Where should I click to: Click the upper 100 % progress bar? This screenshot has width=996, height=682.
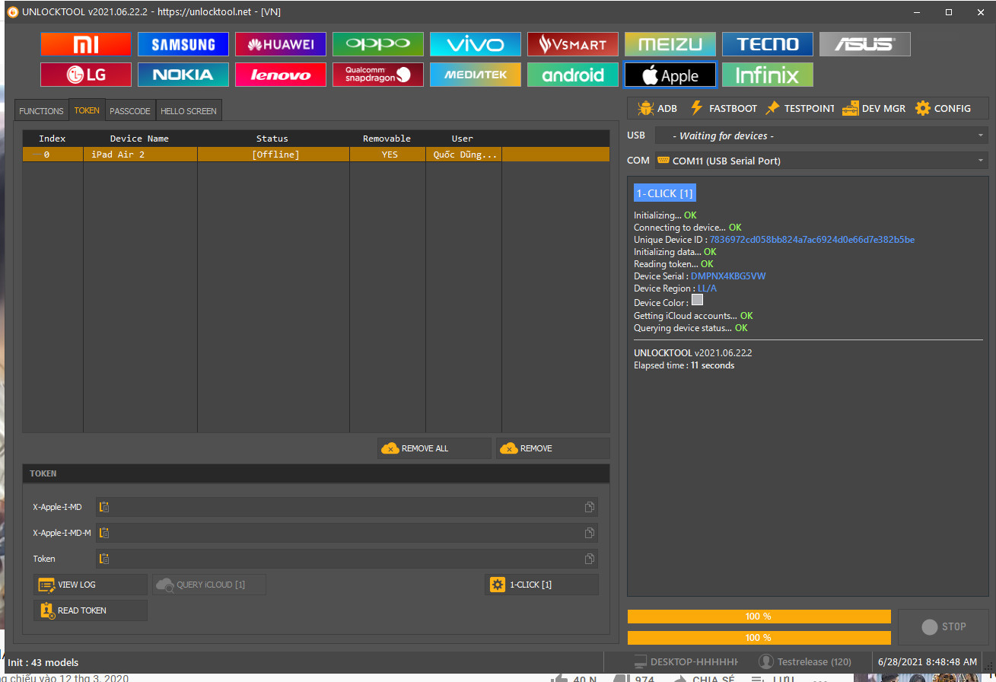[x=759, y=616]
